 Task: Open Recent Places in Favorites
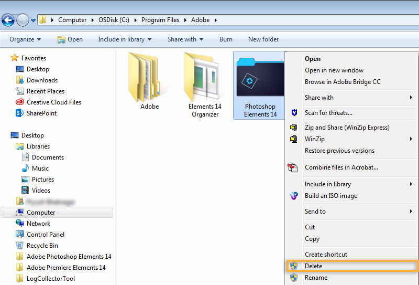click(x=40, y=91)
